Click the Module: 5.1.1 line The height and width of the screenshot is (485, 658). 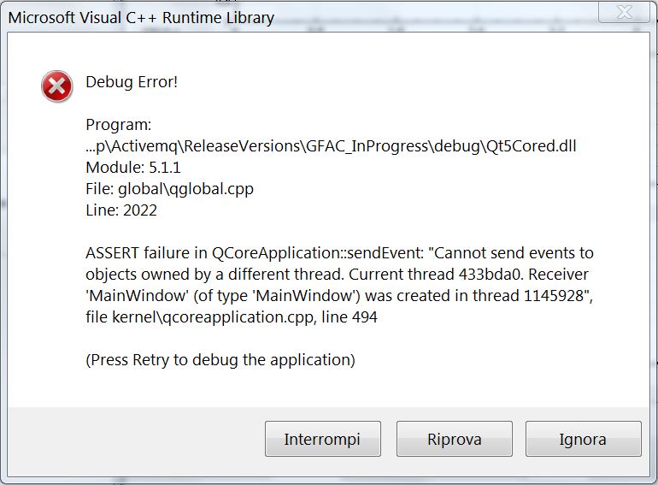point(133,168)
